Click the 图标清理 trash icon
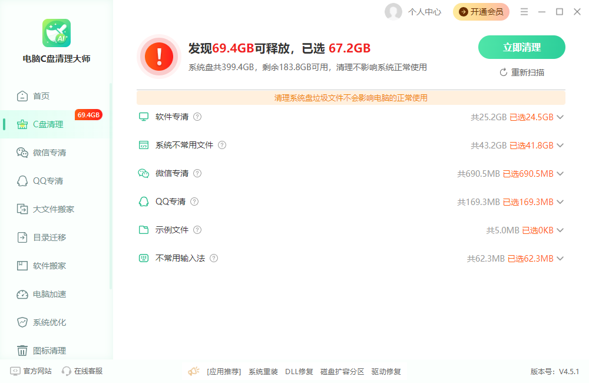Image resolution: width=589 pixels, height=383 pixels. pos(22,351)
